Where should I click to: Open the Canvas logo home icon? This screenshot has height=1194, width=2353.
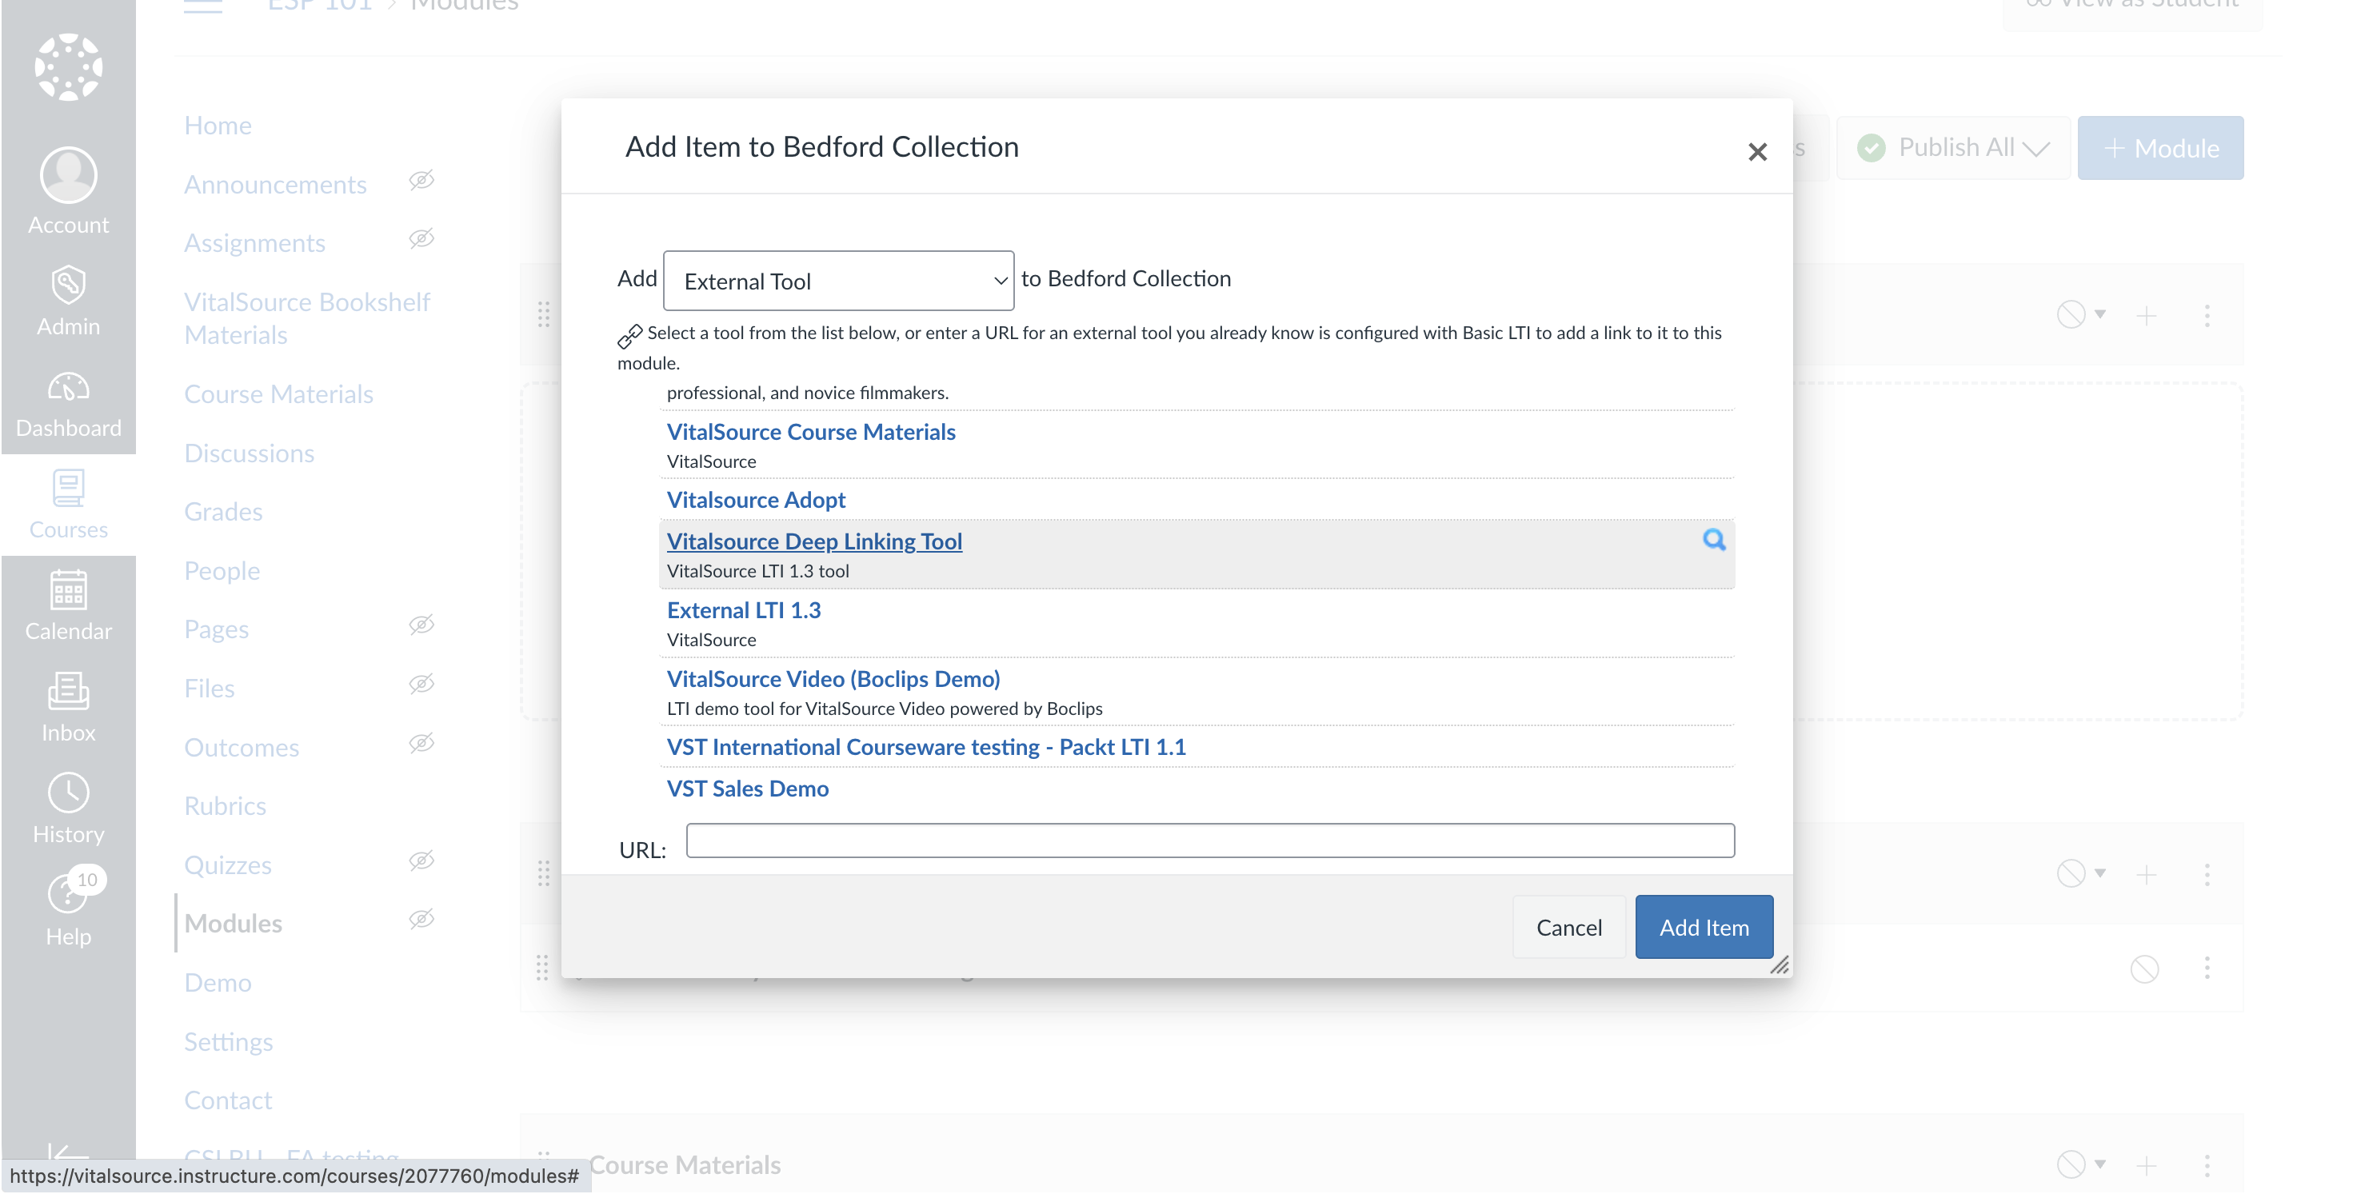(x=69, y=66)
